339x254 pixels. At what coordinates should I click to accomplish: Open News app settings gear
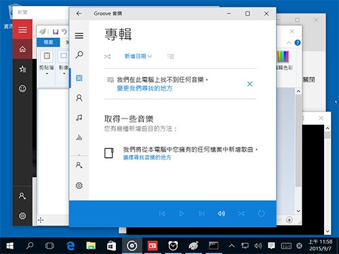tap(22, 216)
